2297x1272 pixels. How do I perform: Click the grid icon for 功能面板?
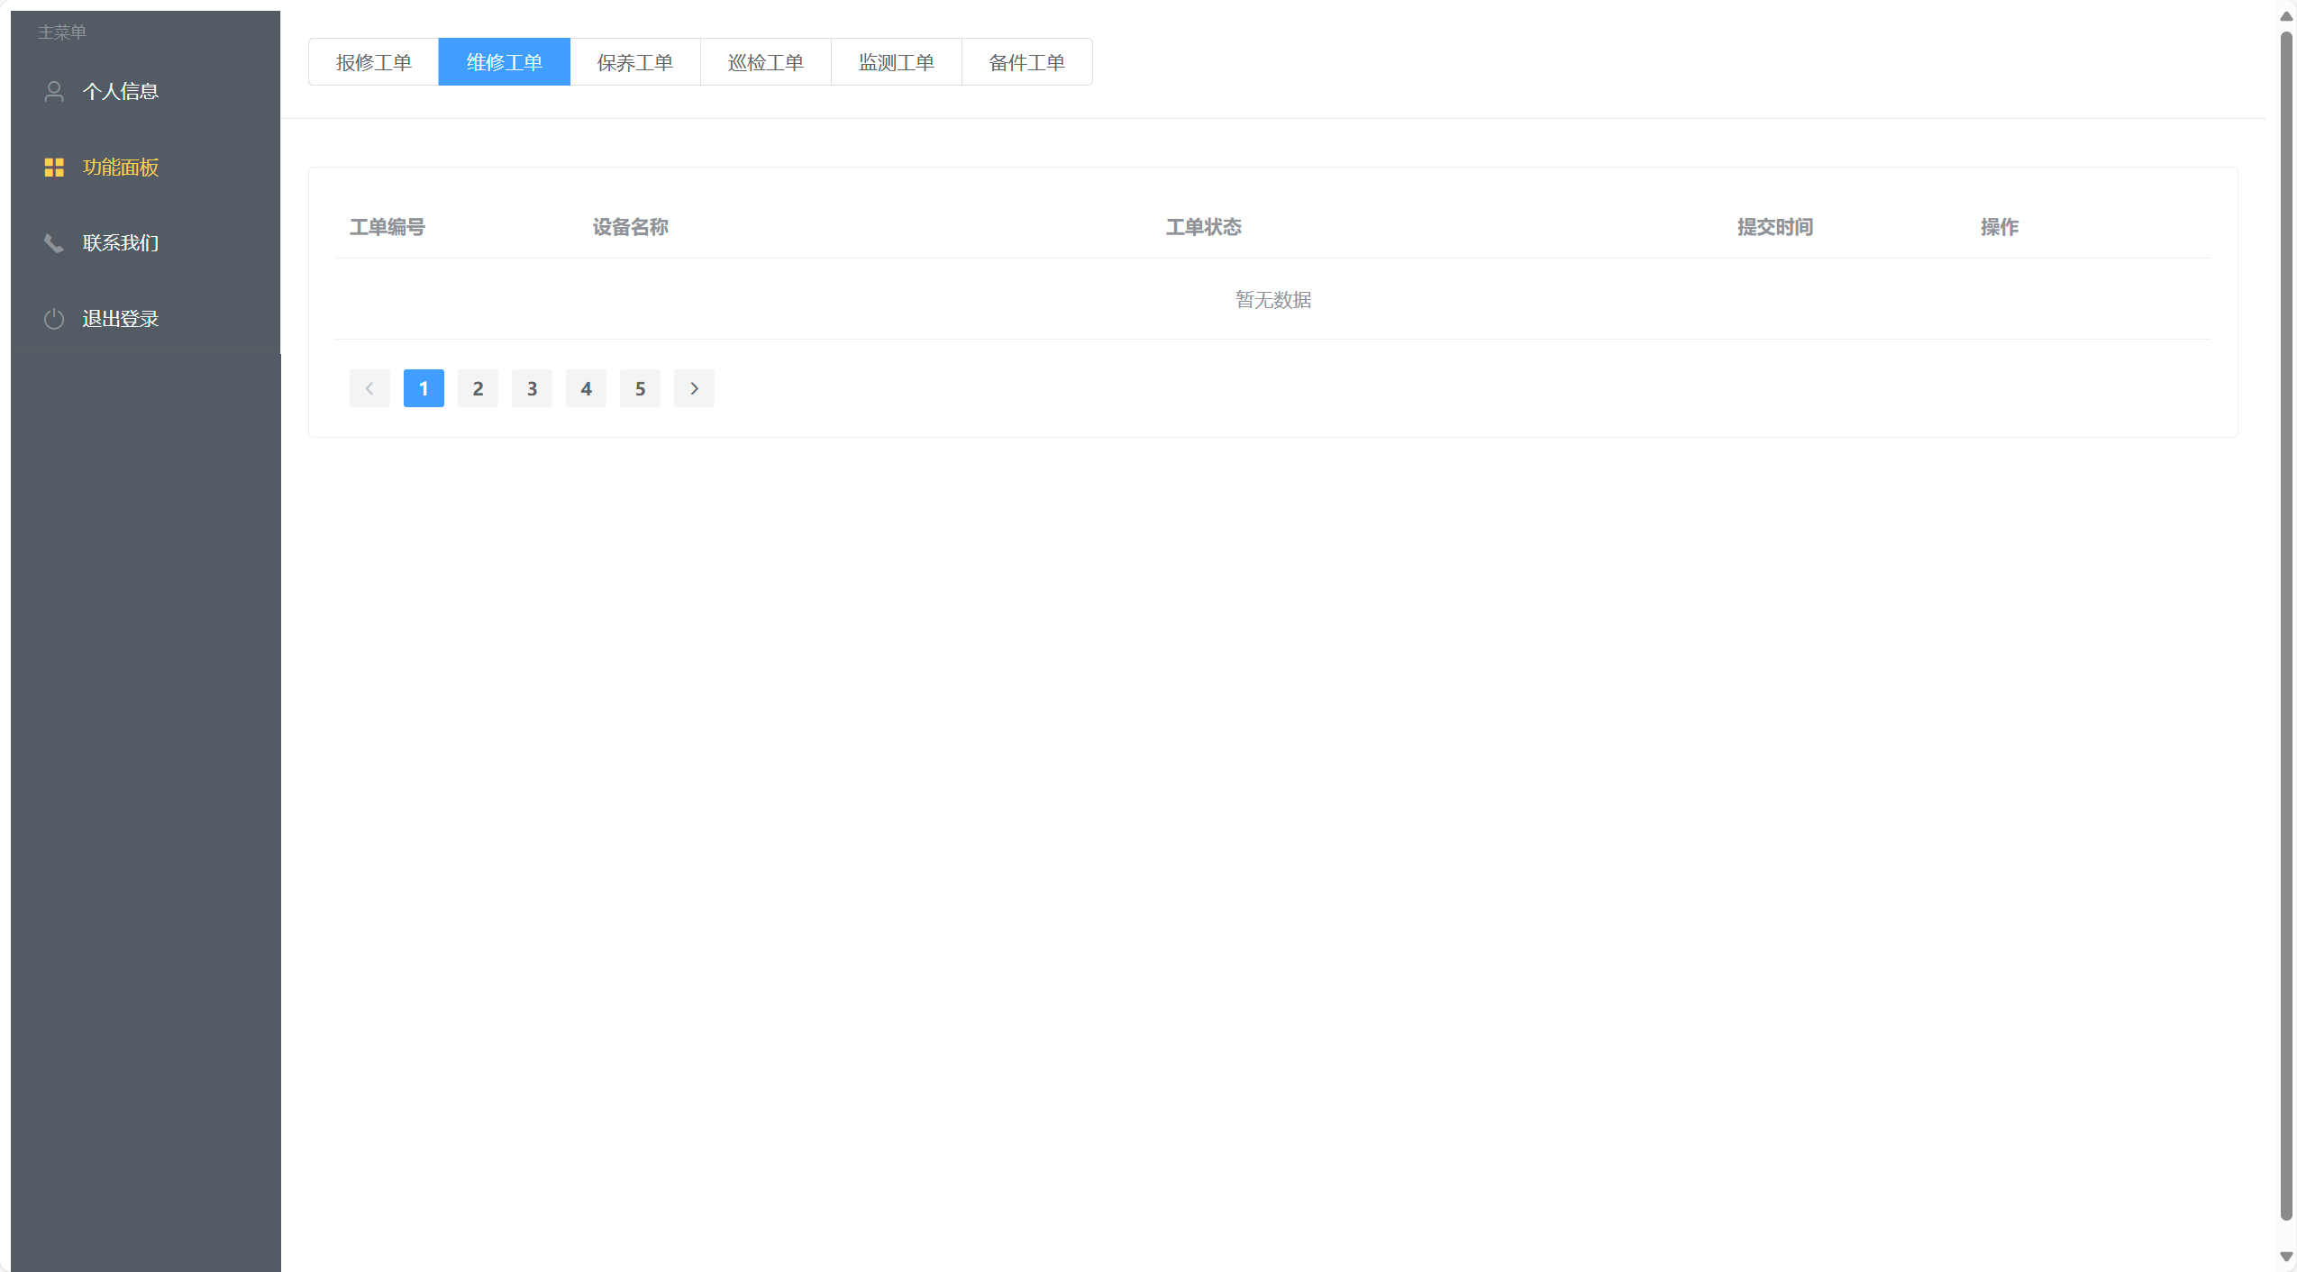(x=54, y=167)
